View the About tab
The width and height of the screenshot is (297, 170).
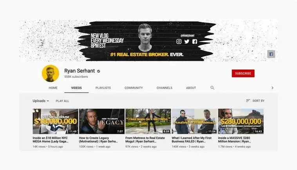click(191, 88)
